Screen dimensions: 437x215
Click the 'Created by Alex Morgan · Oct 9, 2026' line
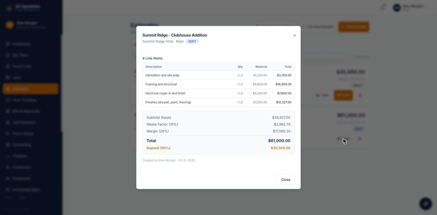point(169,161)
